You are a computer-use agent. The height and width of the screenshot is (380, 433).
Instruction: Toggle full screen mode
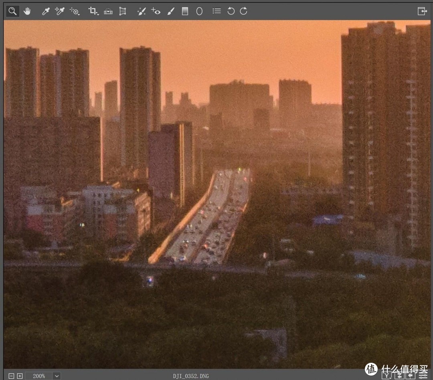coord(422,11)
